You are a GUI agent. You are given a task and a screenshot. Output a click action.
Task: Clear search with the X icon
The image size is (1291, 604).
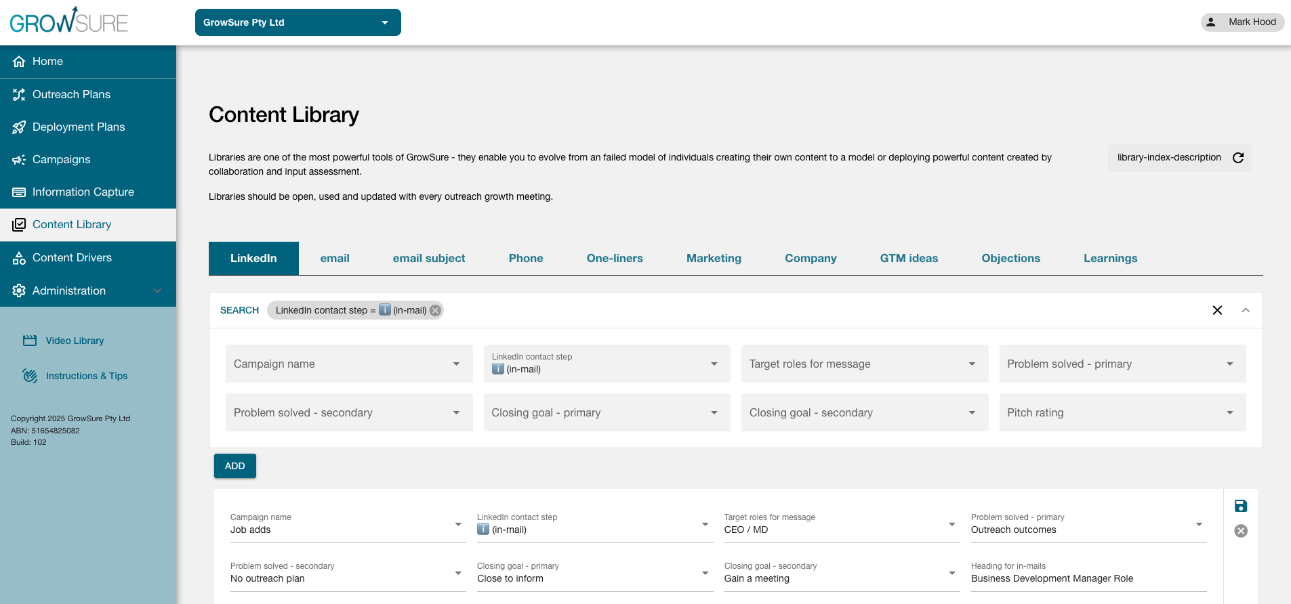pos(1217,310)
